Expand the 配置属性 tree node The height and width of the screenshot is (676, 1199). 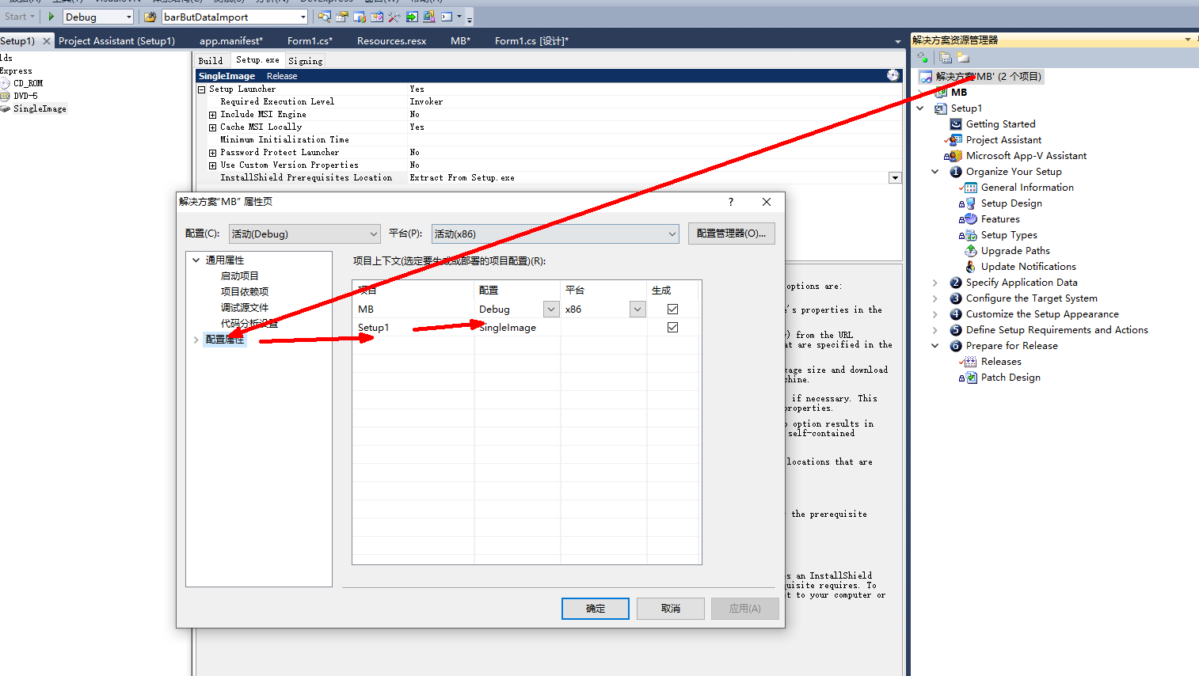pyautogui.click(x=196, y=340)
